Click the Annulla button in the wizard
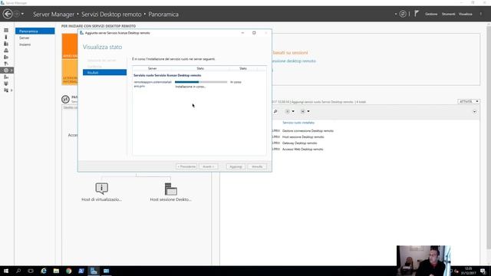Screen dimensions: 491x276 [x=257, y=166]
